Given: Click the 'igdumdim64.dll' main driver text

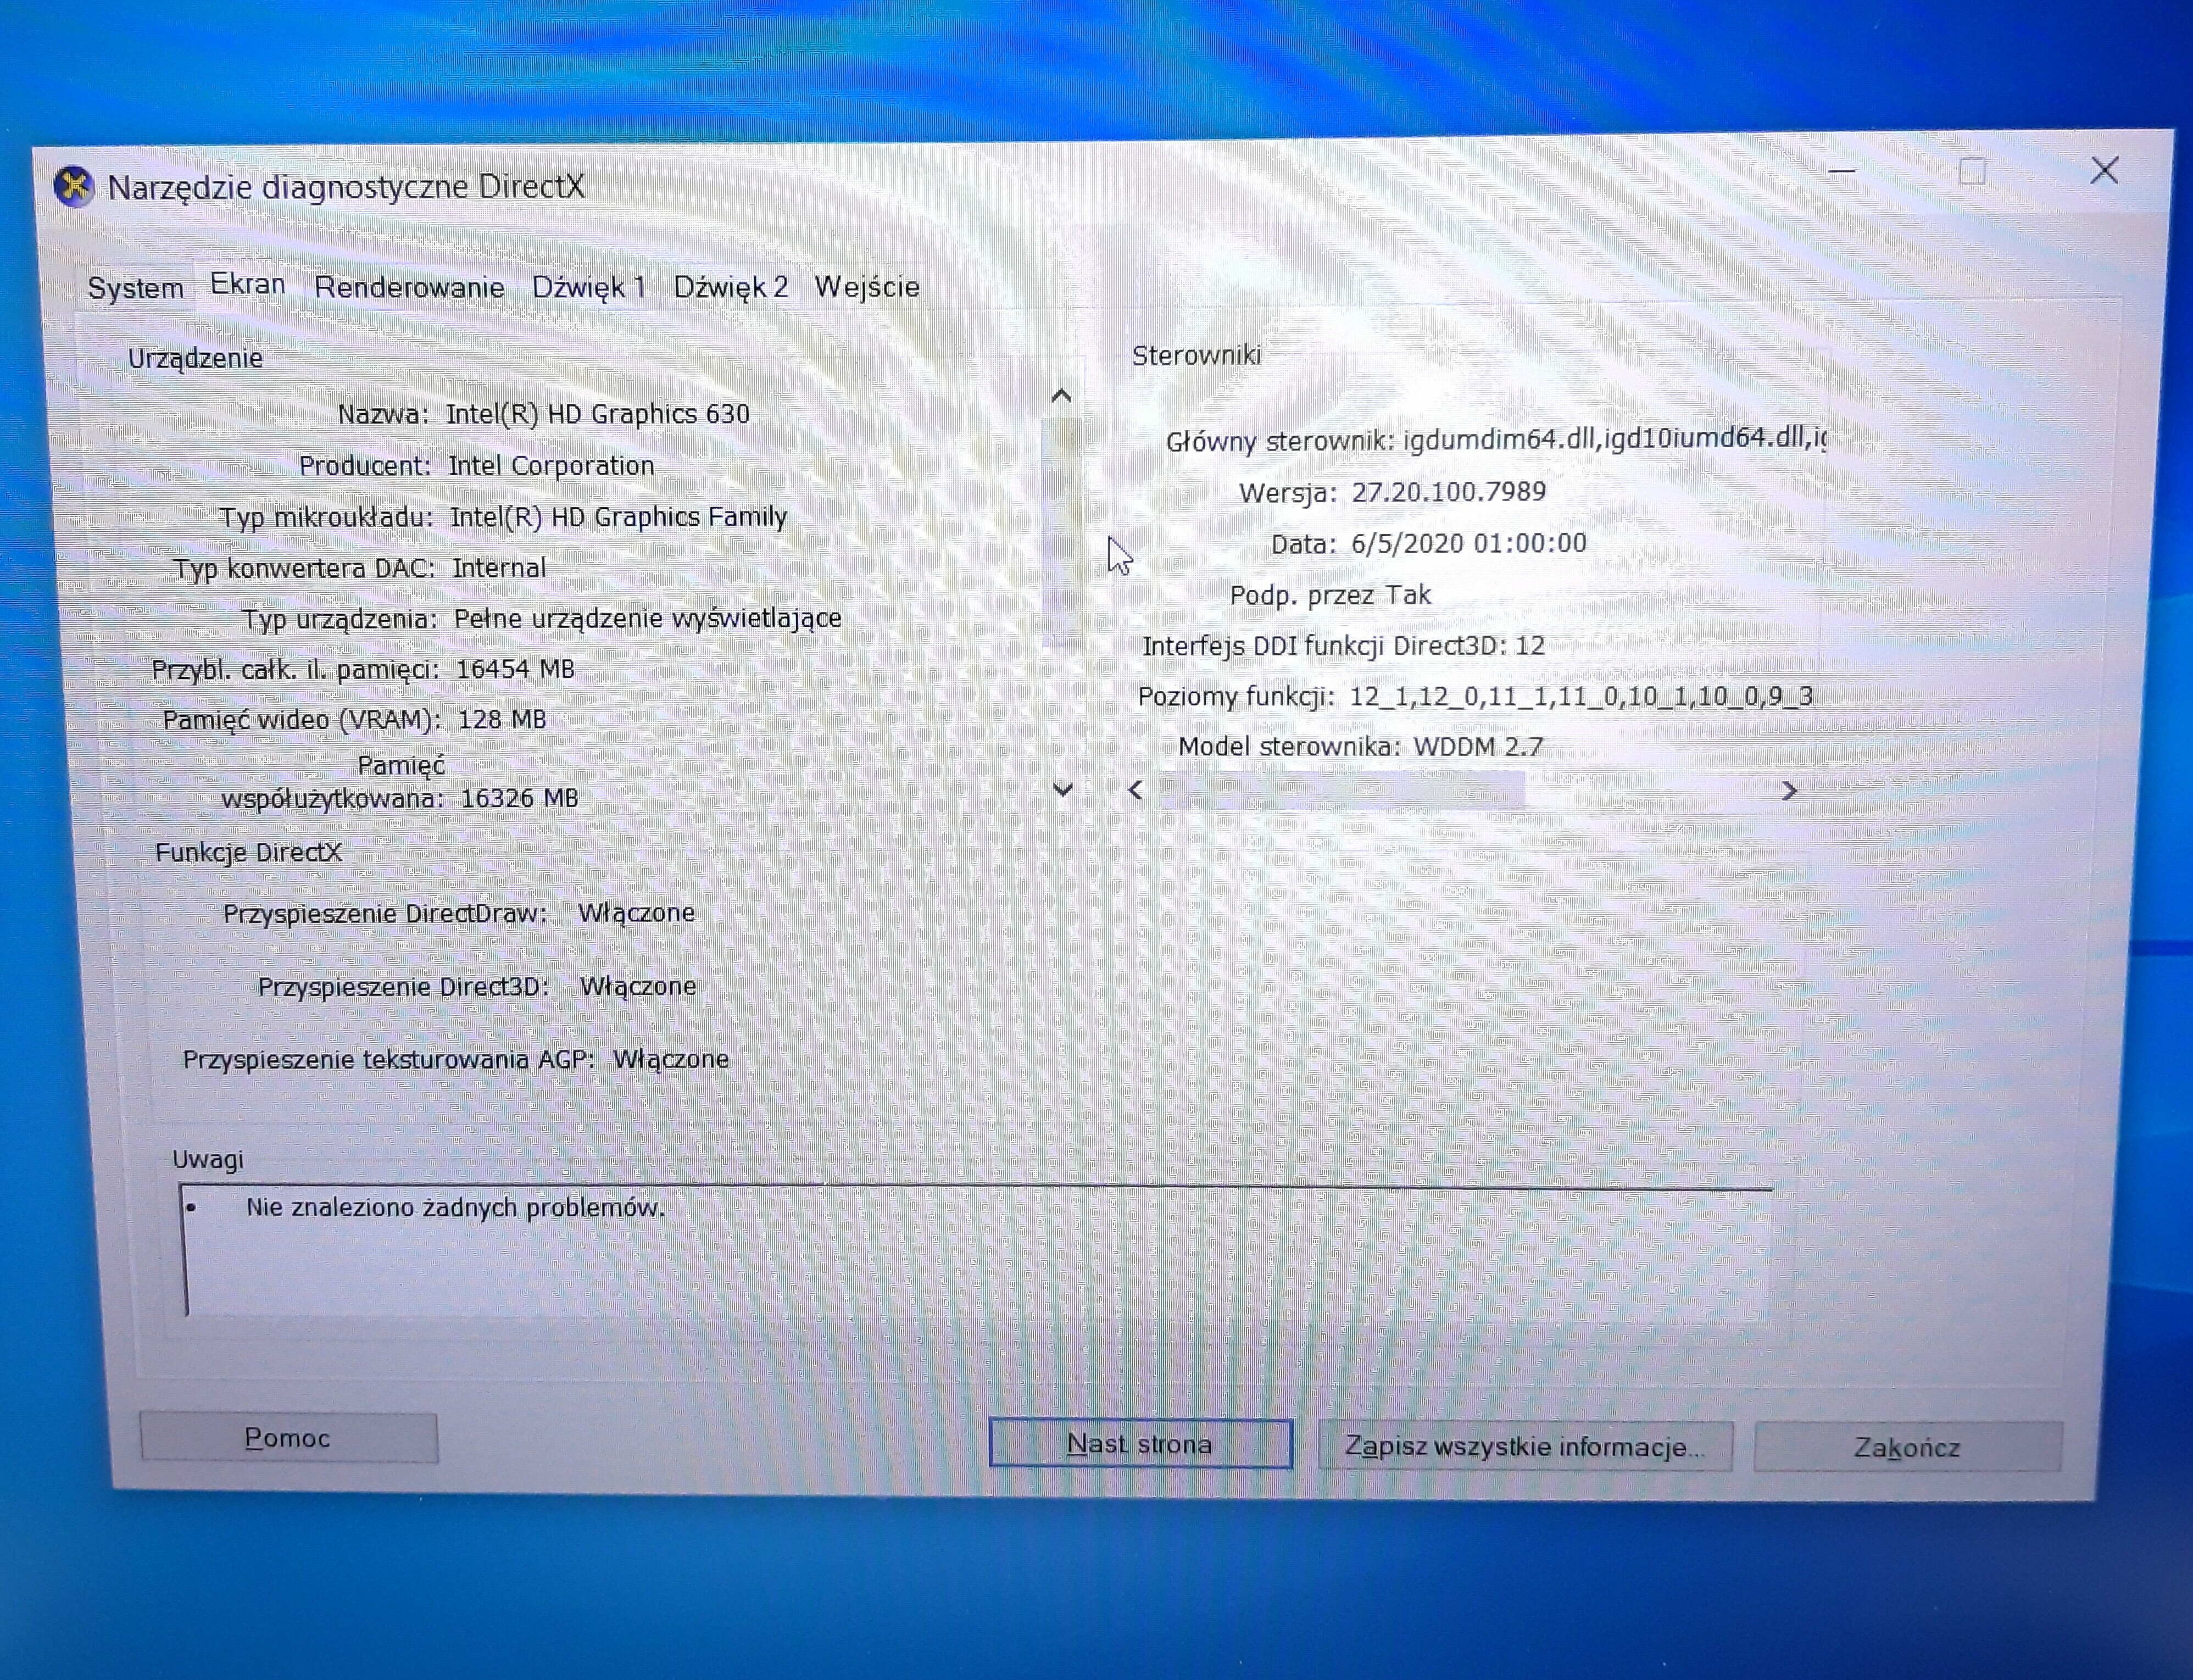Looking at the screenshot, I should 1499,440.
